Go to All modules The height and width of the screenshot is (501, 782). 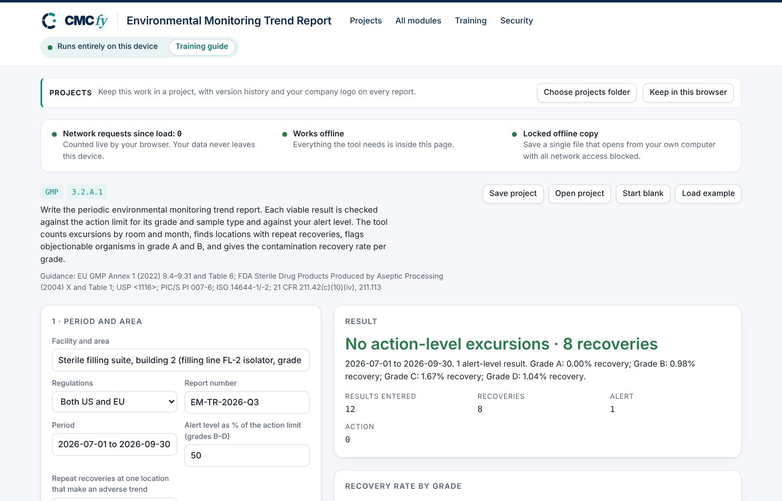418,21
